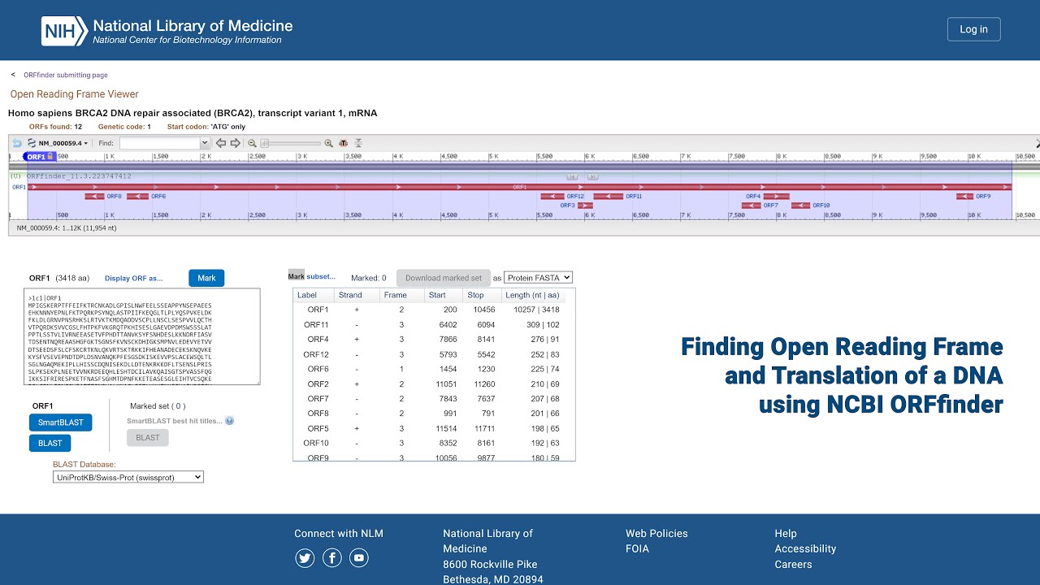Click the Download marked set button
The image size is (1040, 585).
[444, 278]
